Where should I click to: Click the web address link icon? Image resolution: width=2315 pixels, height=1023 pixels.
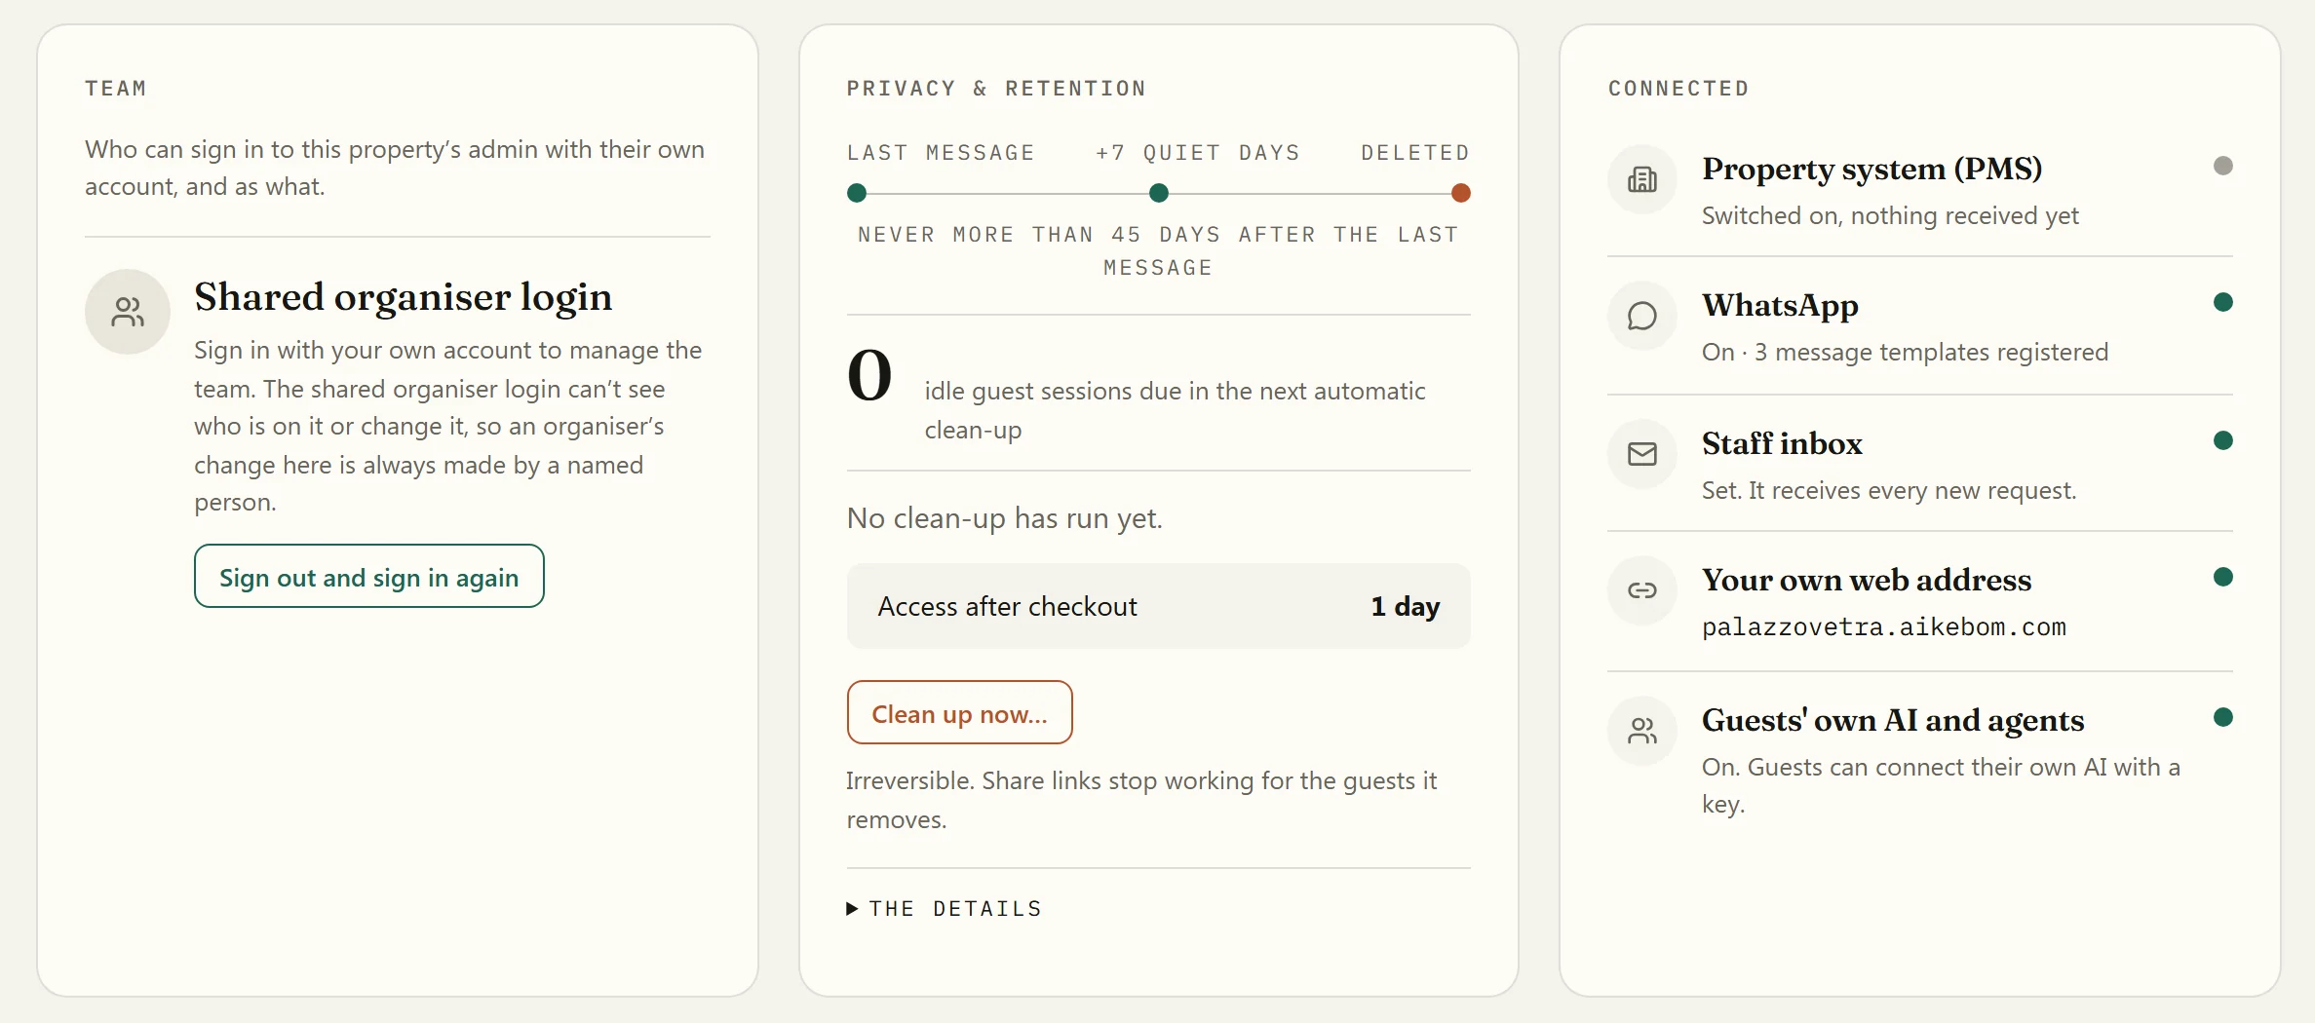point(1642,590)
